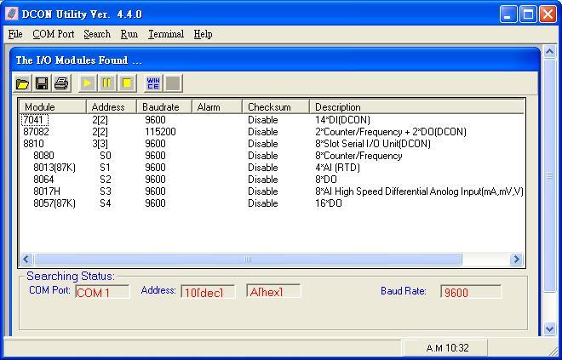Click the printer icon
This screenshot has height=360, width=562.
61,83
